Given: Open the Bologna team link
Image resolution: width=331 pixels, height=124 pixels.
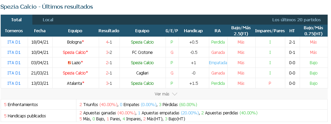Looking at the screenshot, I should 74,42.
